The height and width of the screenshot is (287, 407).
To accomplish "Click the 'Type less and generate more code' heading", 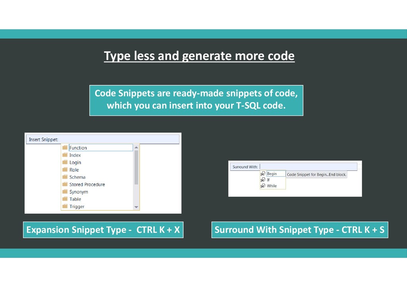I will click(x=200, y=56).
